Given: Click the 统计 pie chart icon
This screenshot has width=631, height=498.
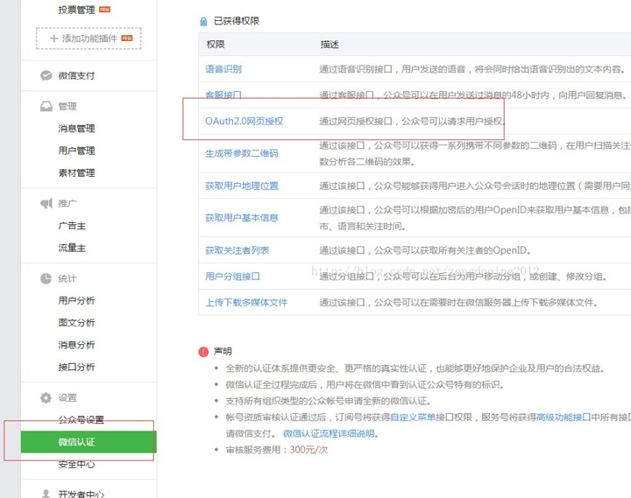Looking at the screenshot, I should click(46, 279).
